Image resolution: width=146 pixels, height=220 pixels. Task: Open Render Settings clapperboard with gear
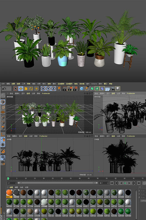coord(75,89)
